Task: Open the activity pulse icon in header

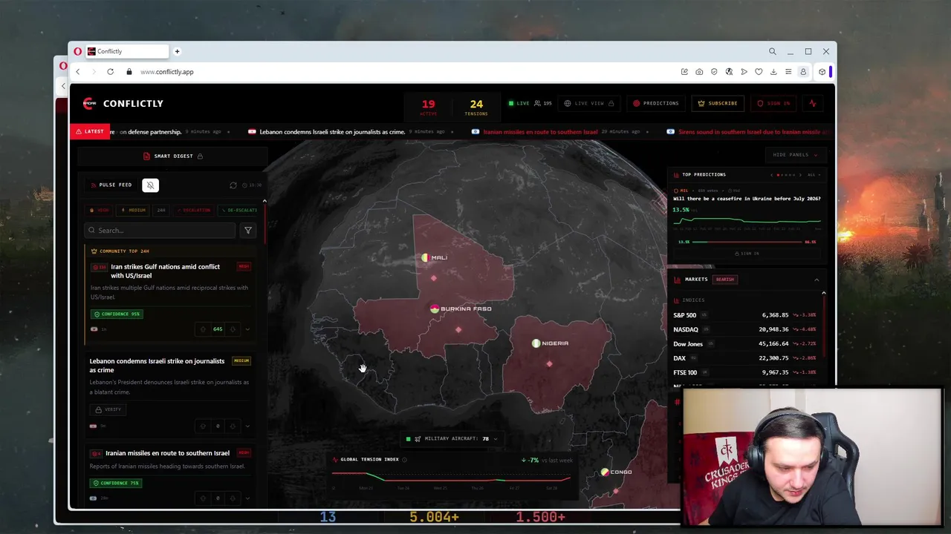Action: click(x=813, y=104)
